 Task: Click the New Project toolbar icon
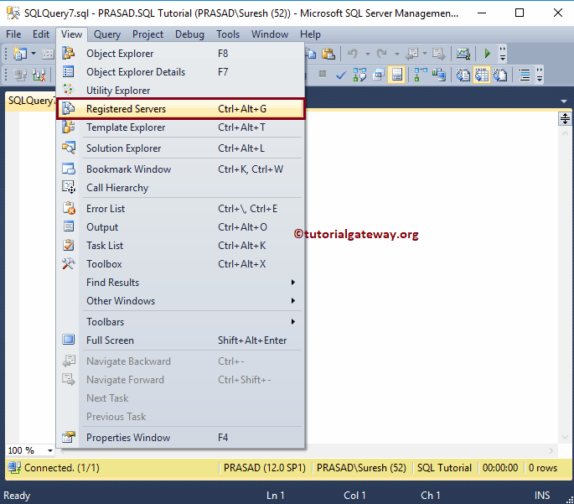[x=20, y=54]
